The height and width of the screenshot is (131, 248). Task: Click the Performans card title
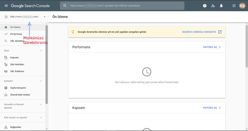81,47
